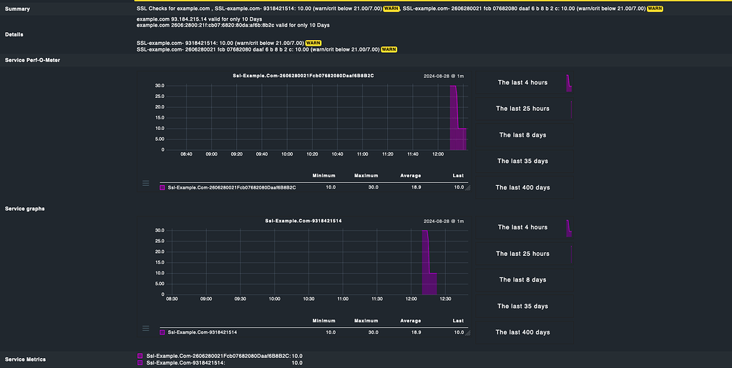
Task: Click the first WARN badge in Summary row
Action: pyautogui.click(x=391, y=9)
